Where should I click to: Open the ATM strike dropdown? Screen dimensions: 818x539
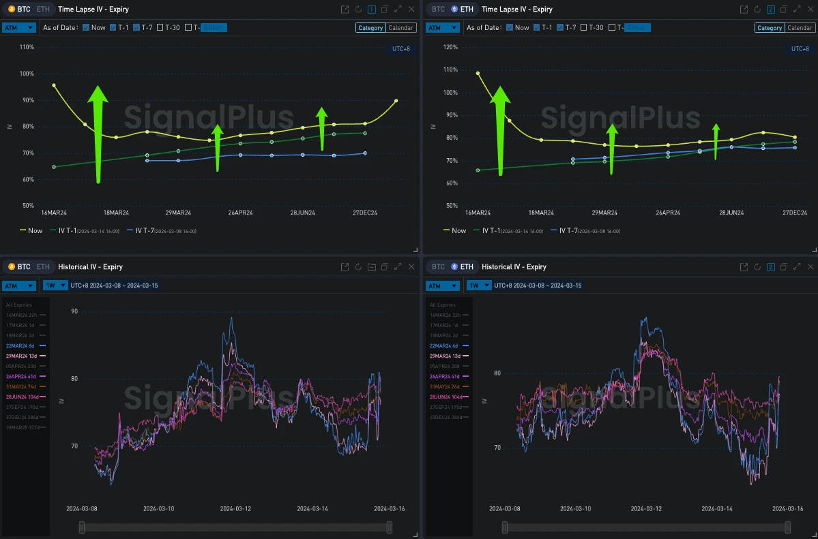tap(19, 27)
